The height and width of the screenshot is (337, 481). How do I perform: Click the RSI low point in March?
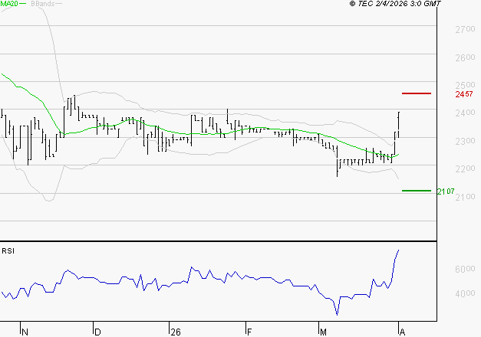pyautogui.click(x=337, y=314)
